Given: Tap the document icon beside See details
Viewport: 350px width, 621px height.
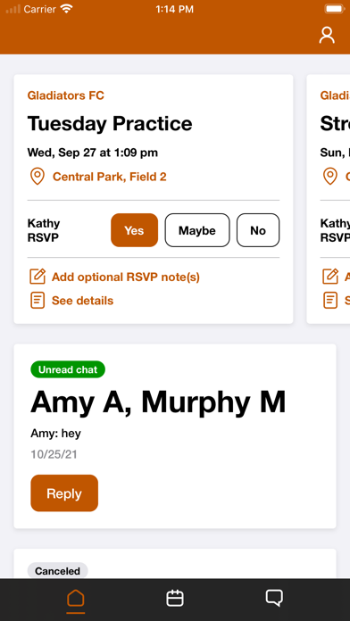Looking at the screenshot, I should point(37,301).
